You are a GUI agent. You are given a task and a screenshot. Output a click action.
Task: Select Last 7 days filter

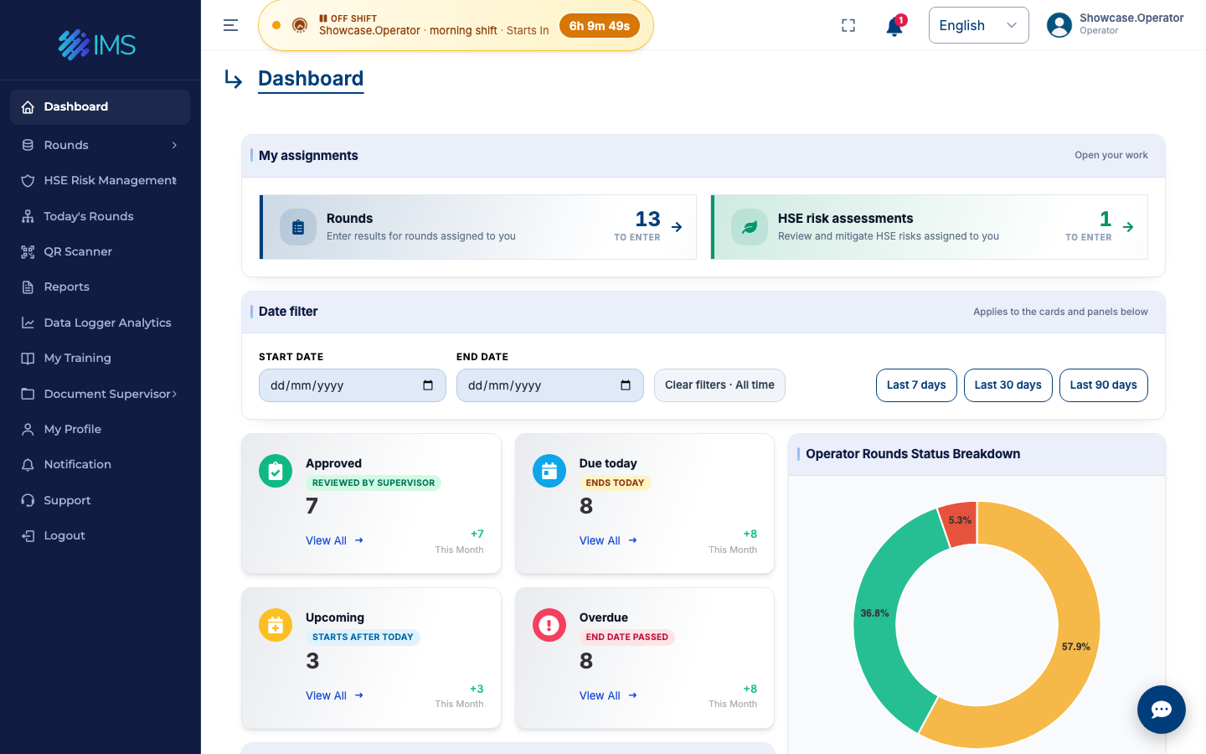tap(916, 385)
